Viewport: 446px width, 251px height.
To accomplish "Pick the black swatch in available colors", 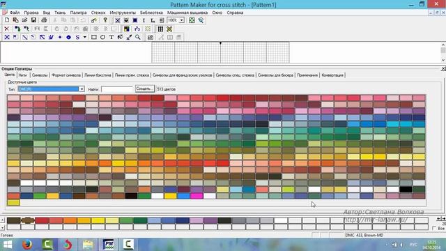I will point(406,189).
